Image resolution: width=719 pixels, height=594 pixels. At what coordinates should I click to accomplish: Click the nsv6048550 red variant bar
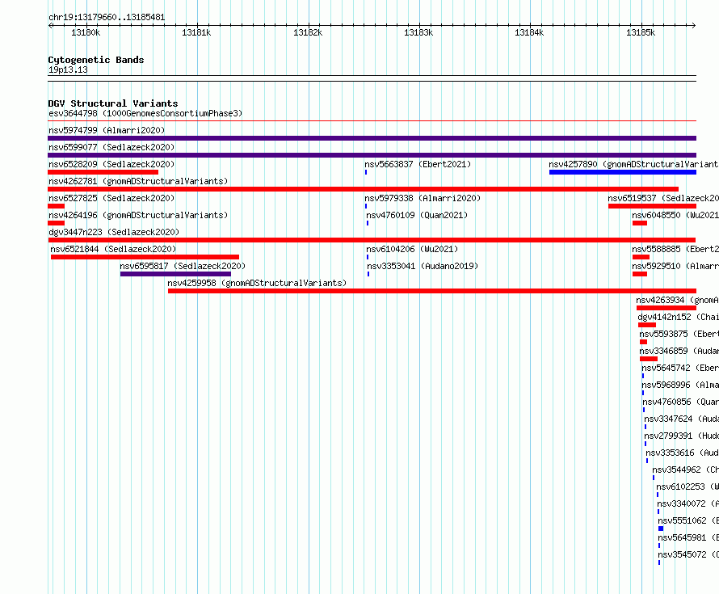[x=640, y=223]
